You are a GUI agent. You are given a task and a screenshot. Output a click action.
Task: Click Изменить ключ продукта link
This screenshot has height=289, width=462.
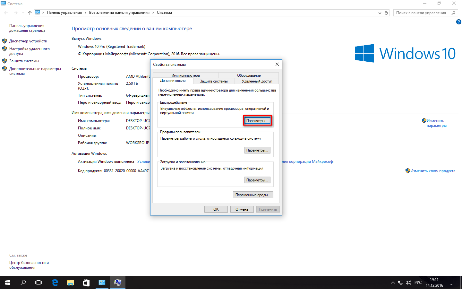pos(432,171)
